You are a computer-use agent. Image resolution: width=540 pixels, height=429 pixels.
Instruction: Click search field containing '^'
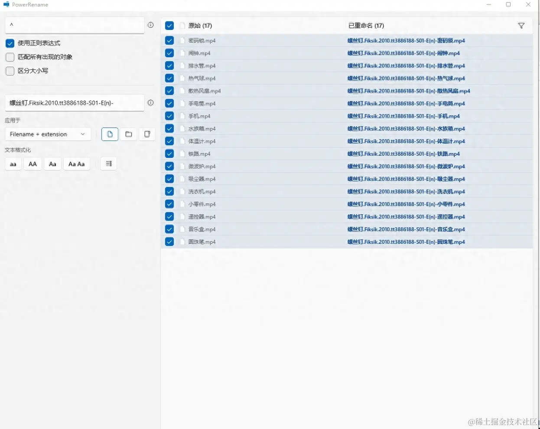tap(75, 25)
